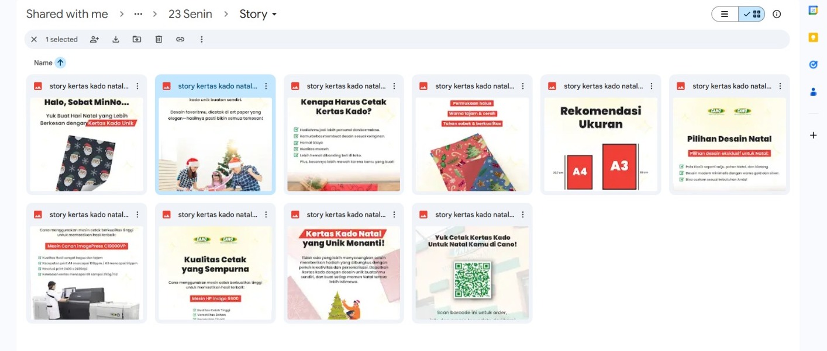Click the move to folder icon
Viewport: 827px width, 351px height.
pos(137,39)
